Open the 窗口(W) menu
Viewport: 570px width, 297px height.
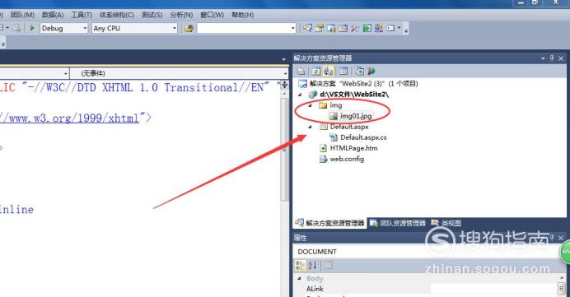coord(212,15)
